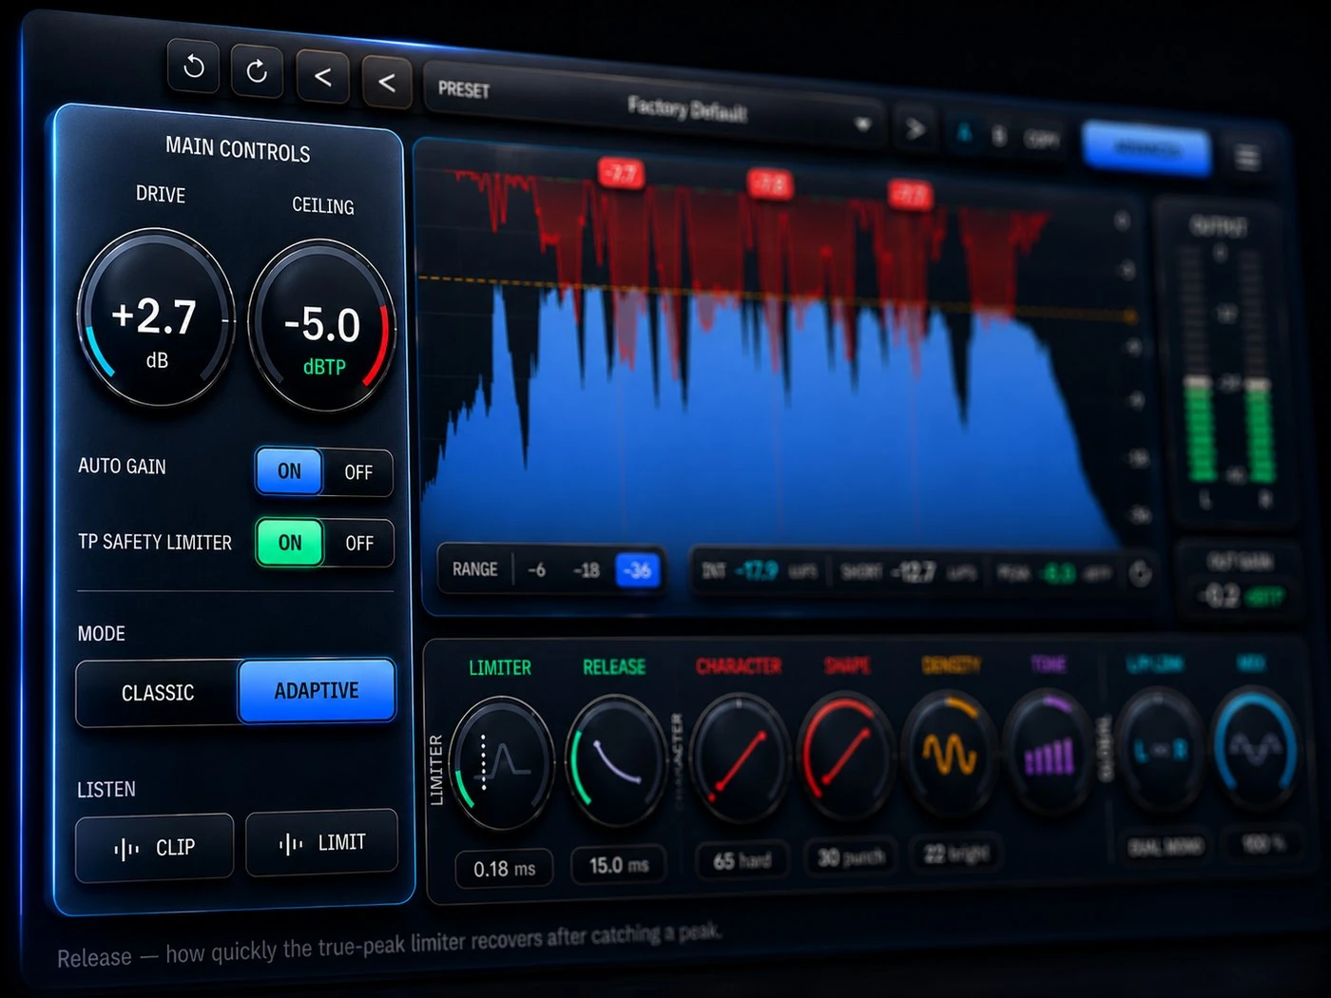
Task: Click the undo arrow icon
Action: pyautogui.click(x=194, y=66)
